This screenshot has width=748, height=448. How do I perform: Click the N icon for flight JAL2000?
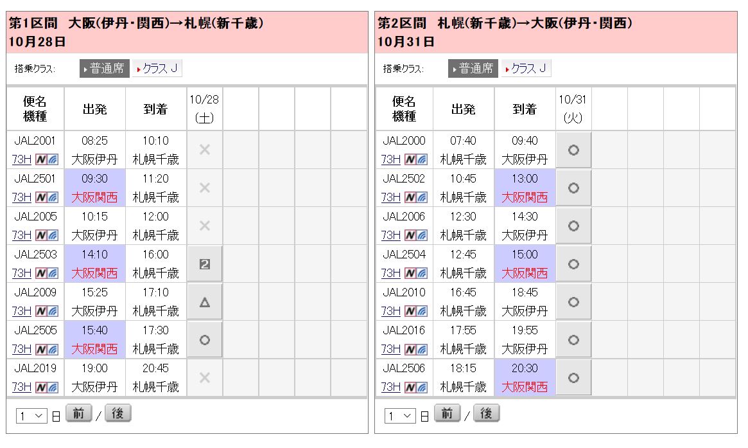click(x=410, y=159)
